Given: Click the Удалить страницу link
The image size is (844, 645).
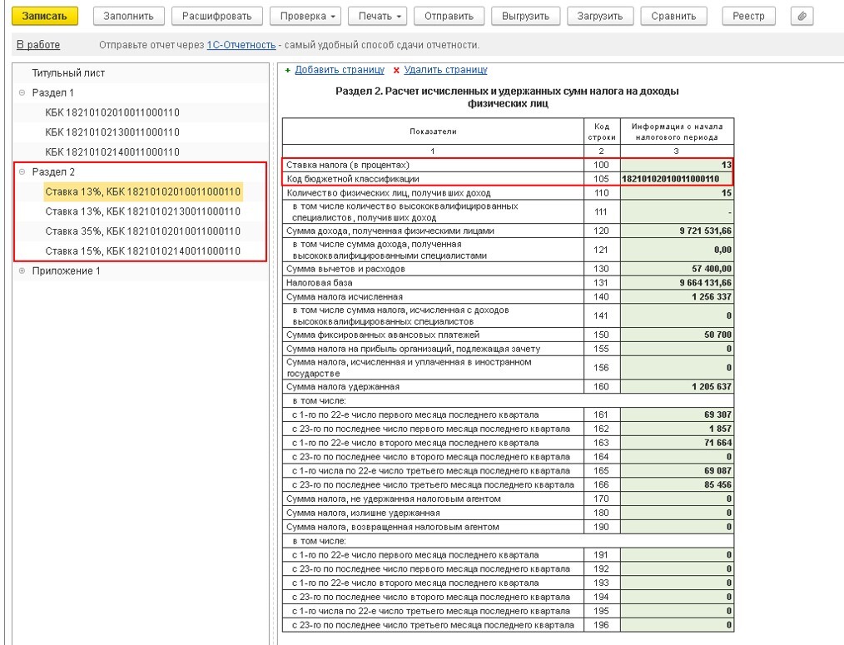Looking at the screenshot, I should tap(445, 70).
